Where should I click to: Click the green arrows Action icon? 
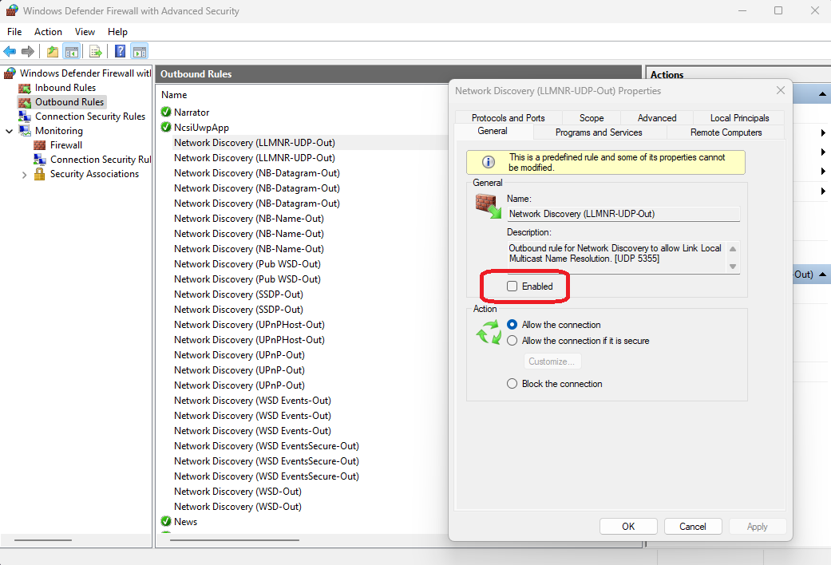(x=489, y=332)
